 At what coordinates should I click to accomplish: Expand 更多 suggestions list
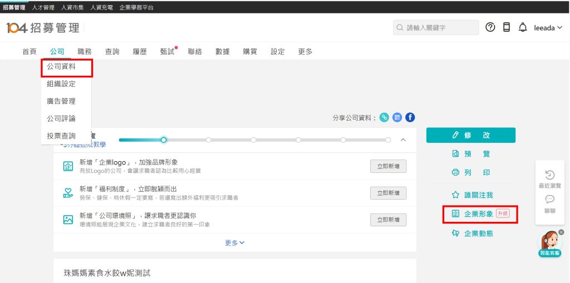pos(234,242)
